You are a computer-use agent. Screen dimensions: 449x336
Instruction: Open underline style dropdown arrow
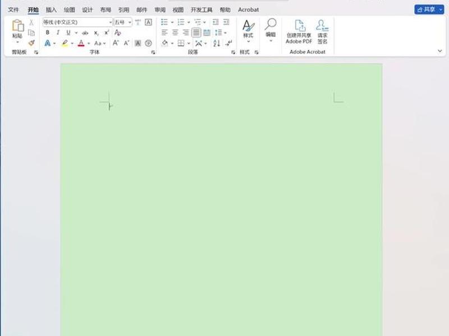click(x=76, y=33)
